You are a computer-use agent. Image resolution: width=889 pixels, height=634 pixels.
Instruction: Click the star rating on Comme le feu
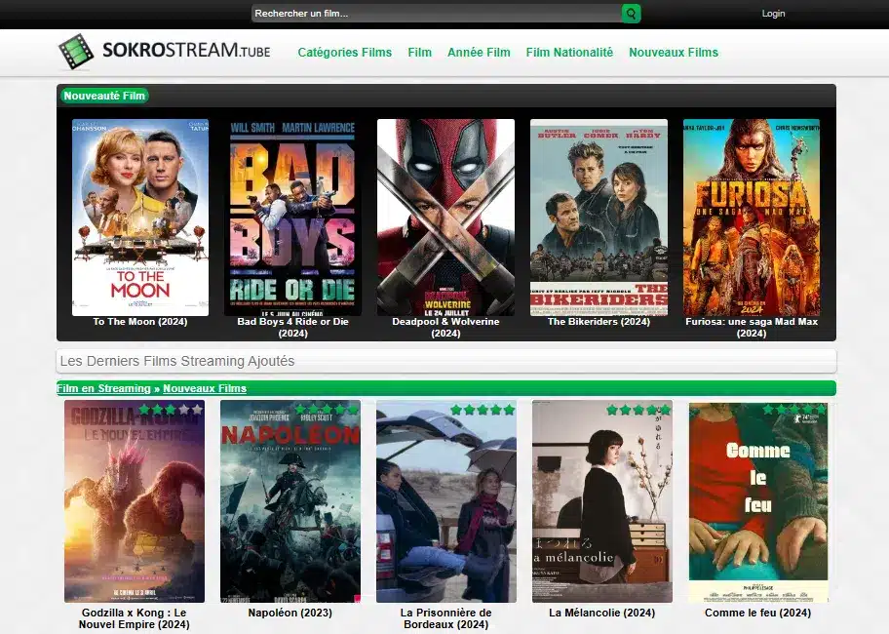point(794,409)
